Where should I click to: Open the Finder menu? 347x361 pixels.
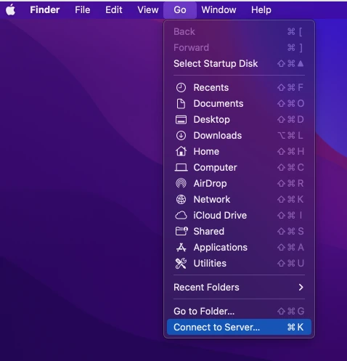pos(45,10)
